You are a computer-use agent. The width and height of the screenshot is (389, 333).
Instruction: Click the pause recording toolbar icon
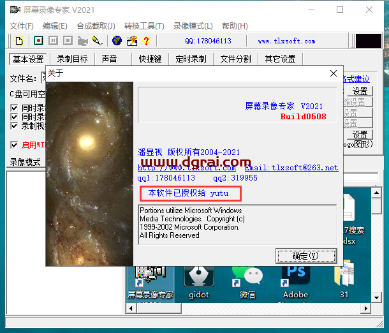pos(53,41)
